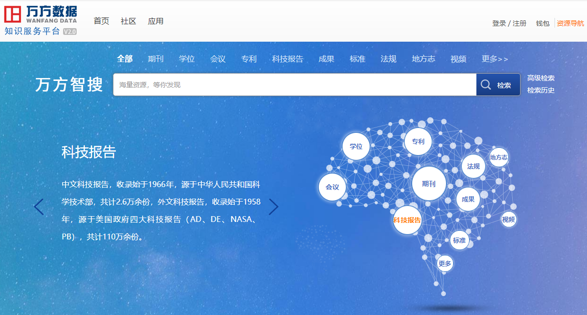Select the 视频 search category tab
587x315 pixels.
[x=458, y=59]
